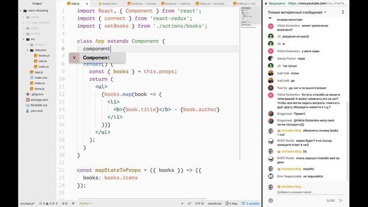Open the emoji picker in chat
Screen dimensions: 368x207
271,201
